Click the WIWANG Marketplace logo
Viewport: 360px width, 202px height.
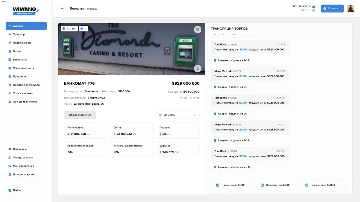pos(26,10)
